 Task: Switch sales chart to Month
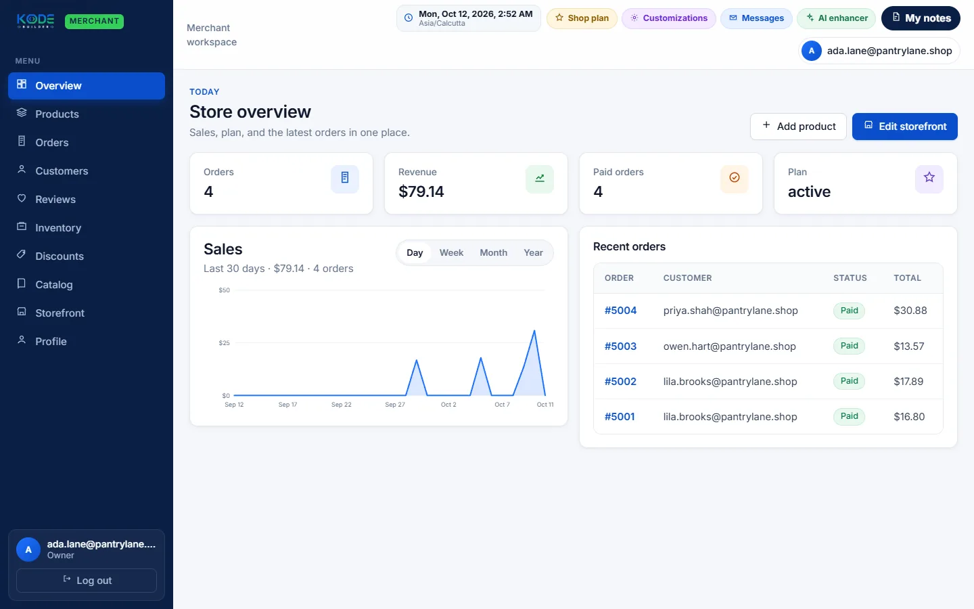pos(494,252)
